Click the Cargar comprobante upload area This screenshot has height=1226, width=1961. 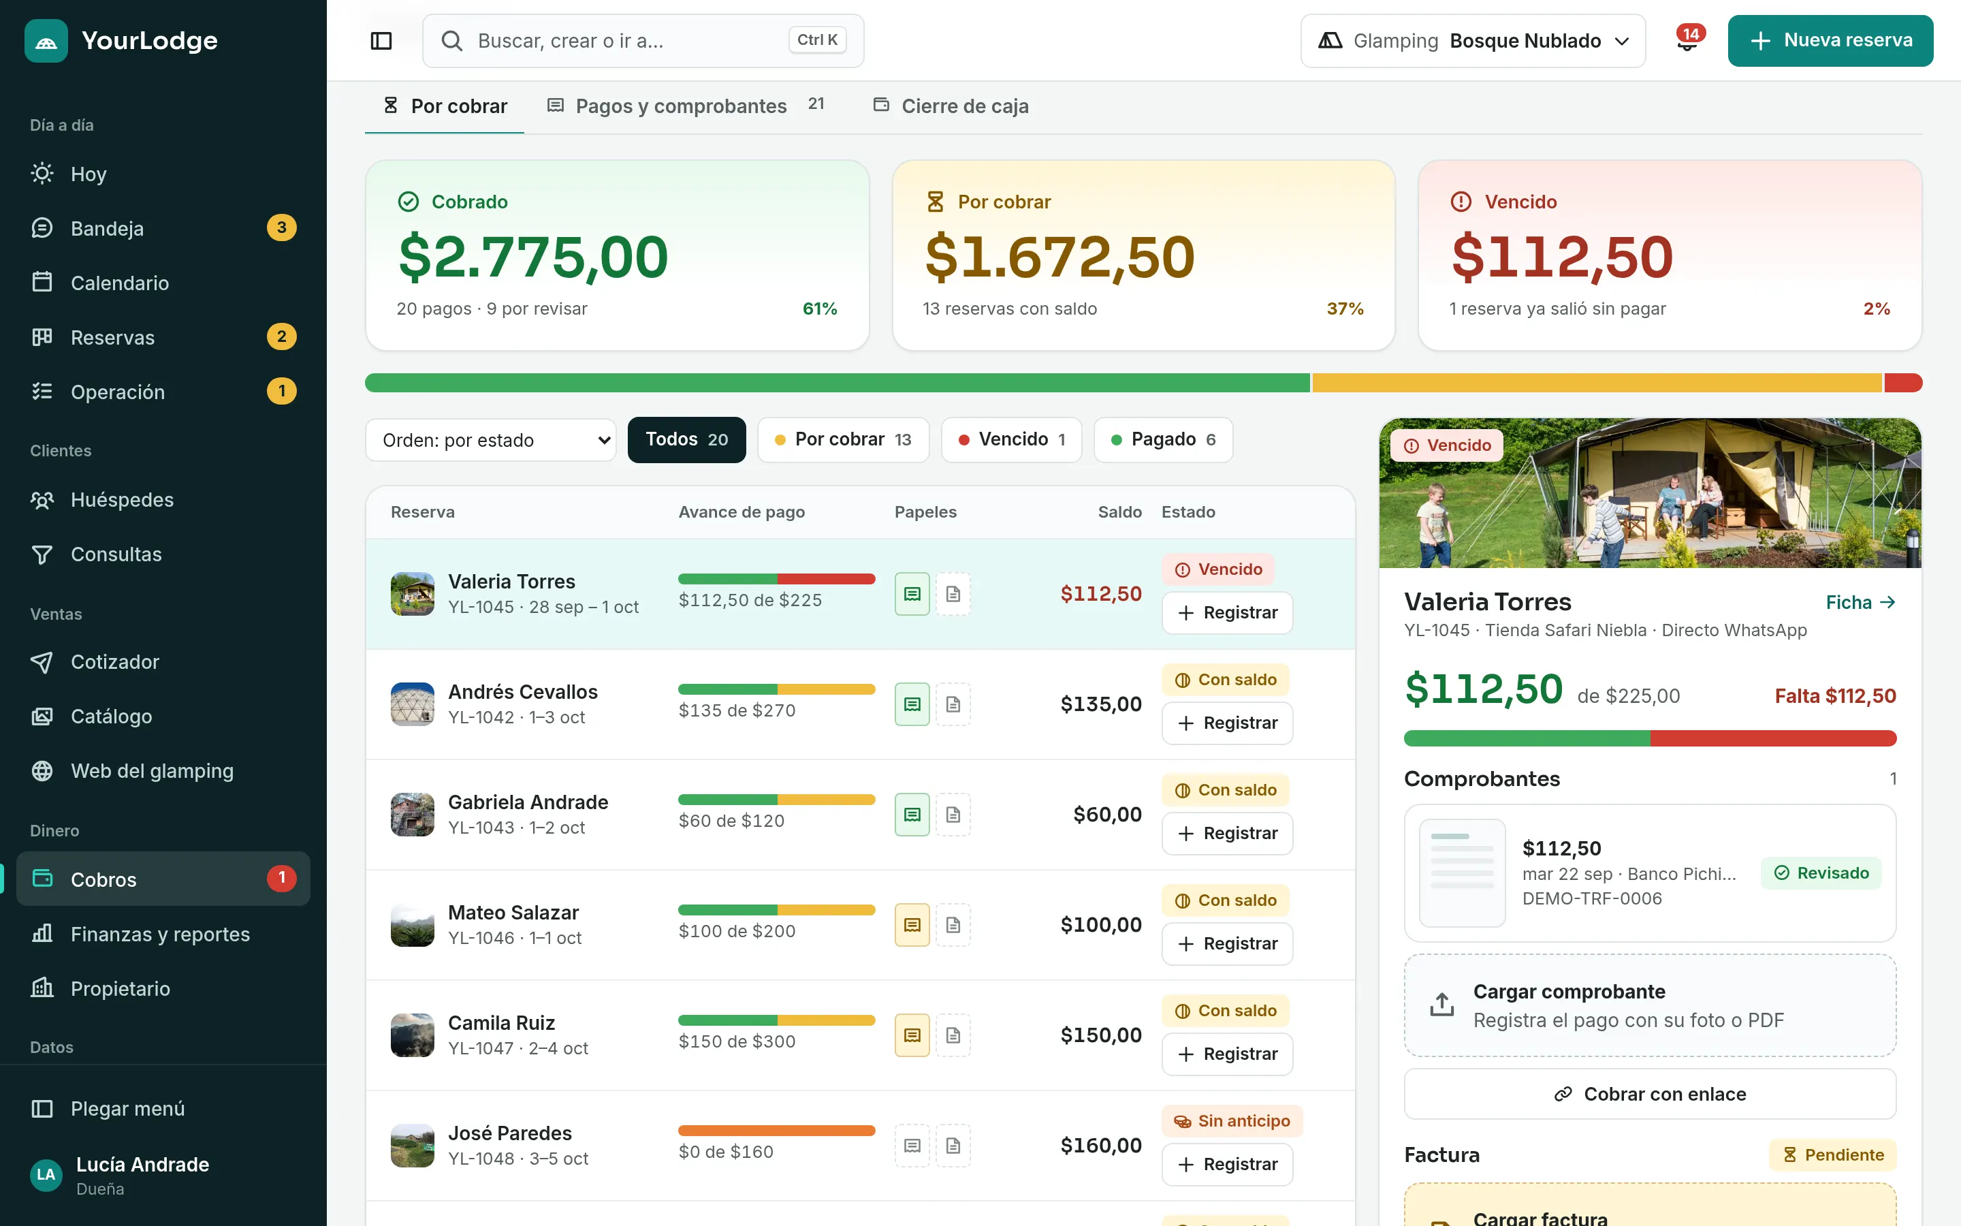click(x=1650, y=1005)
